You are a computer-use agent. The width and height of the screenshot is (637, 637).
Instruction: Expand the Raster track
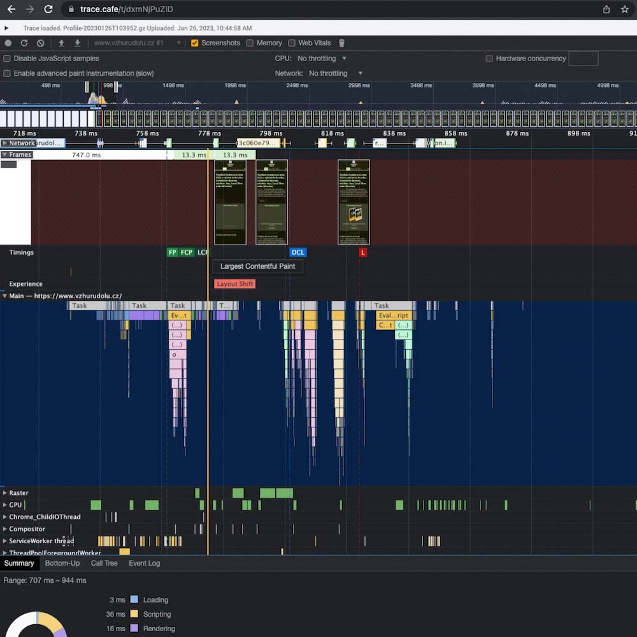(x=5, y=493)
